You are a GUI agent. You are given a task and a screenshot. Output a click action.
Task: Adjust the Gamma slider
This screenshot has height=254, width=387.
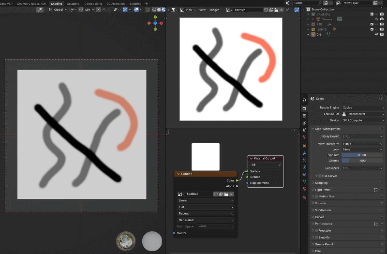362,161
